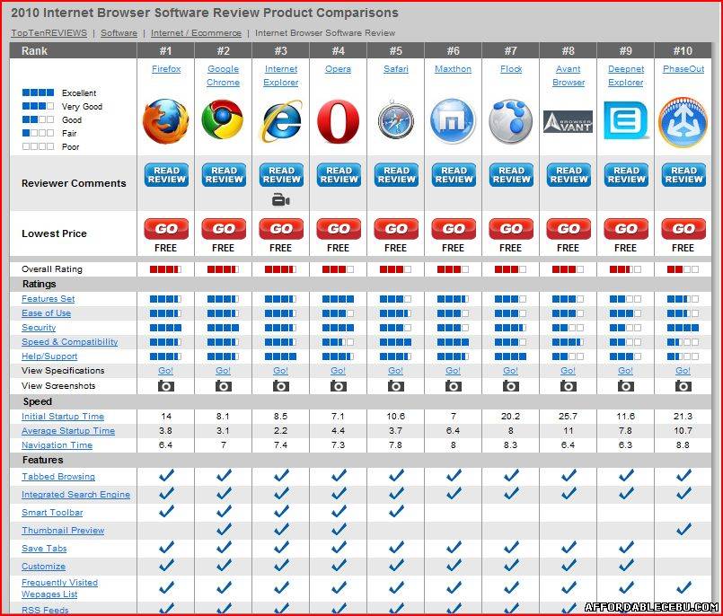Click PhaseOut overall rating red bar
The width and height of the screenshot is (723, 616).
click(x=683, y=269)
